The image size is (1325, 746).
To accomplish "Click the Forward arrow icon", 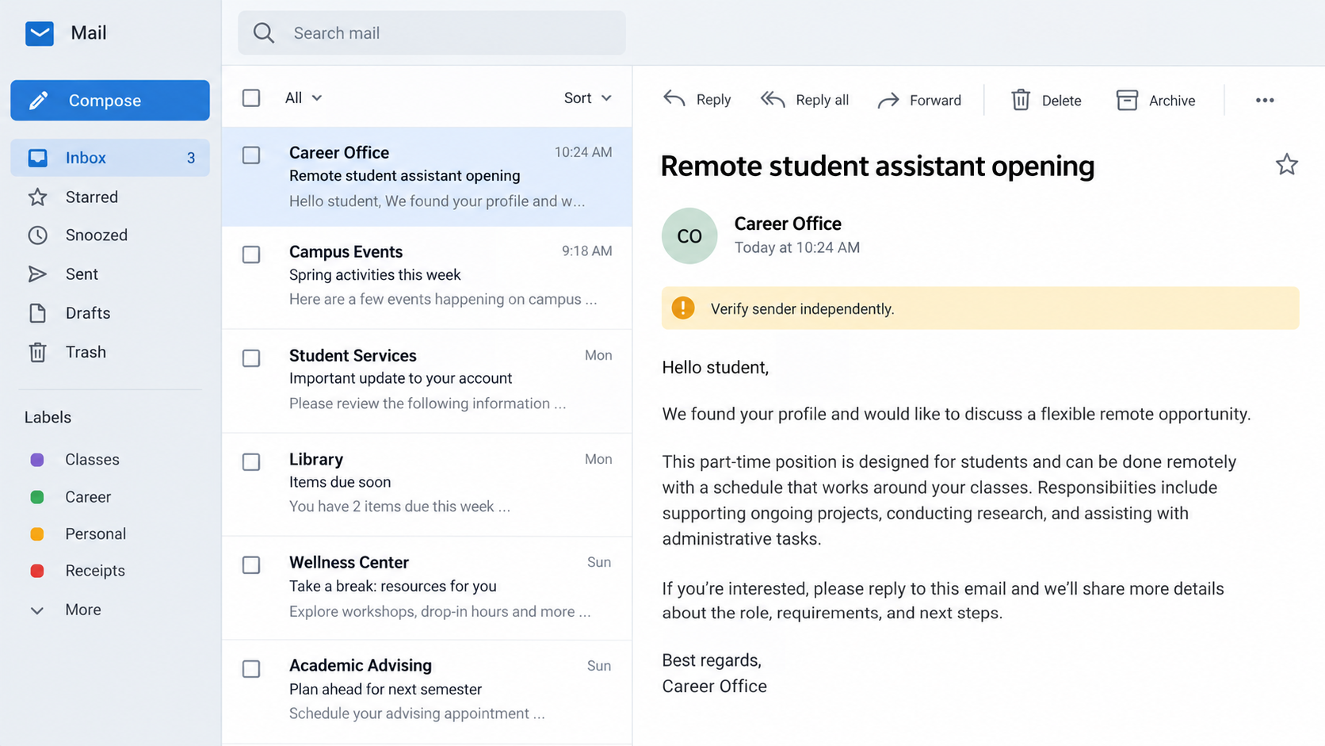I will [x=888, y=100].
